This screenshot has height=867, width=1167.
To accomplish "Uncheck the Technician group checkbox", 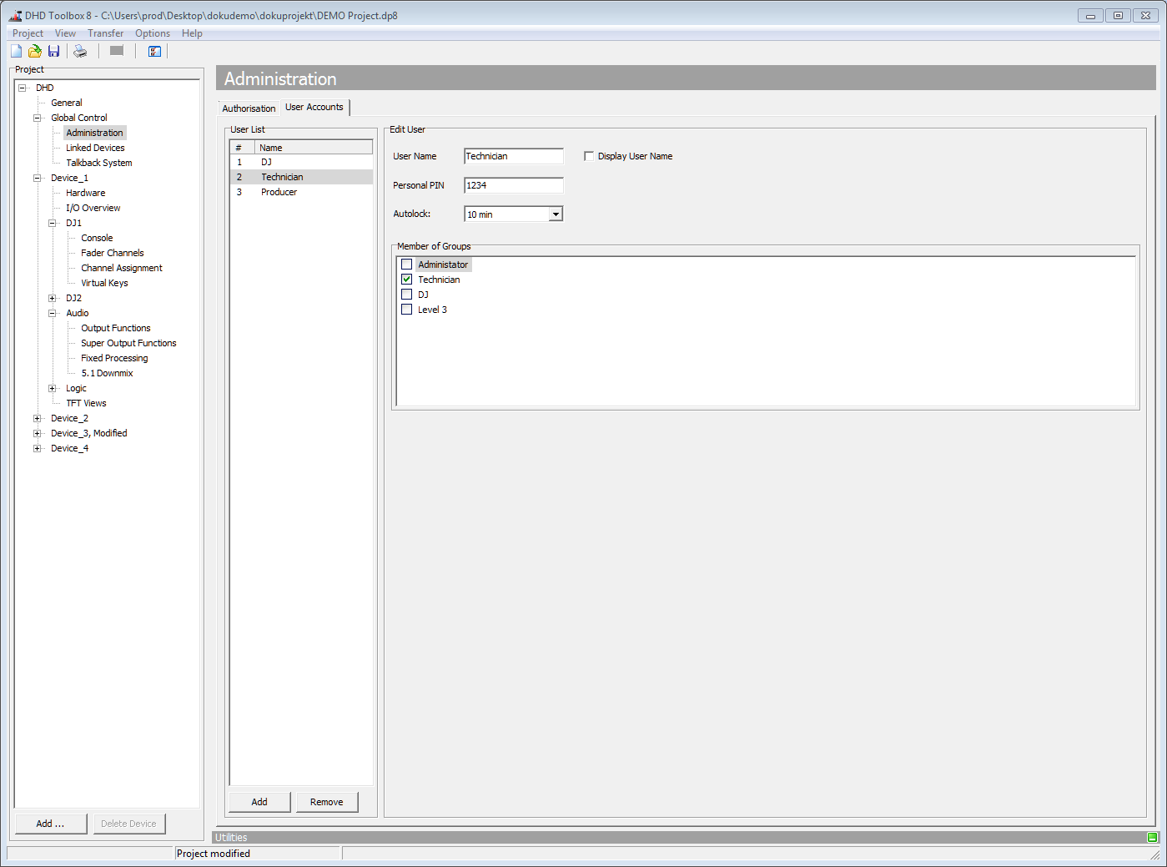I will 406,279.
